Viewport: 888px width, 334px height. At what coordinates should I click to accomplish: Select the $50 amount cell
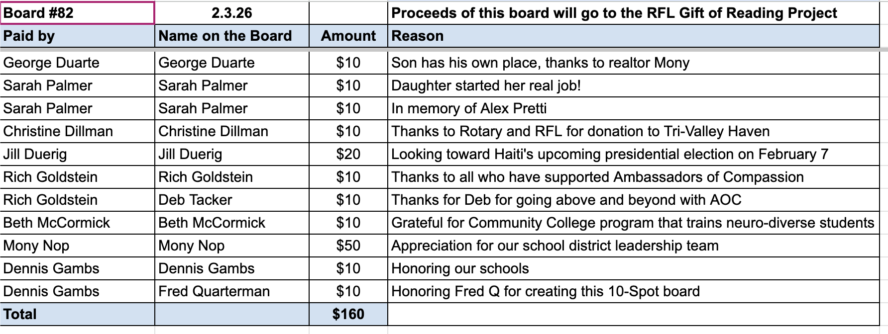(x=348, y=246)
